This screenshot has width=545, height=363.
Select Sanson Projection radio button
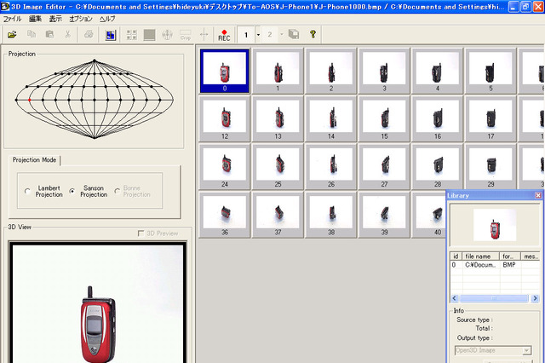[72, 191]
